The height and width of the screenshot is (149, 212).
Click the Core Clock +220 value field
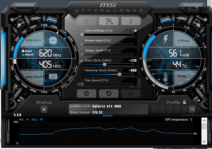(133, 60)
